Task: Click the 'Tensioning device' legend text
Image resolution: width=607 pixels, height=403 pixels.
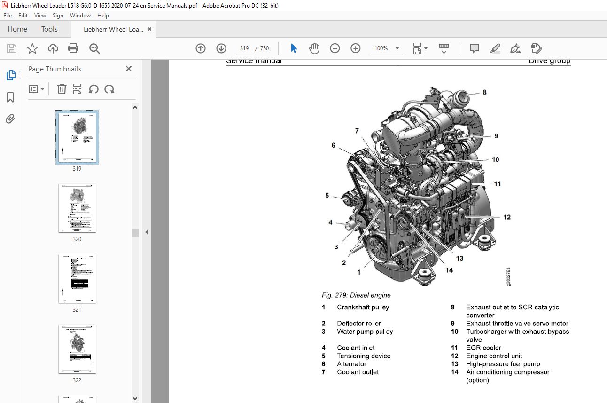Action: click(x=364, y=356)
